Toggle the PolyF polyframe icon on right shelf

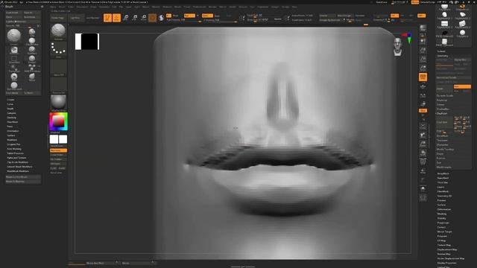(423, 162)
